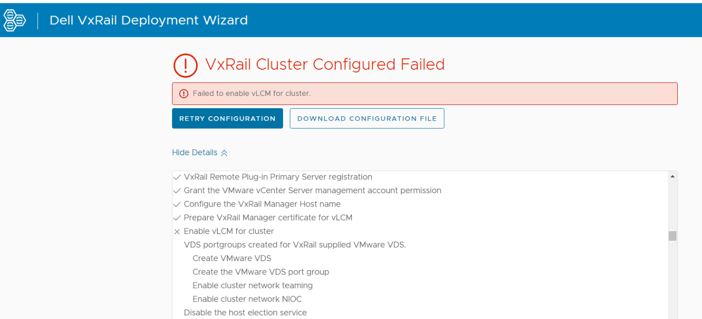This screenshot has width=702, height=319.
Task: Click the Dell VxRail Deployment Wizard title
Action: (148, 20)
